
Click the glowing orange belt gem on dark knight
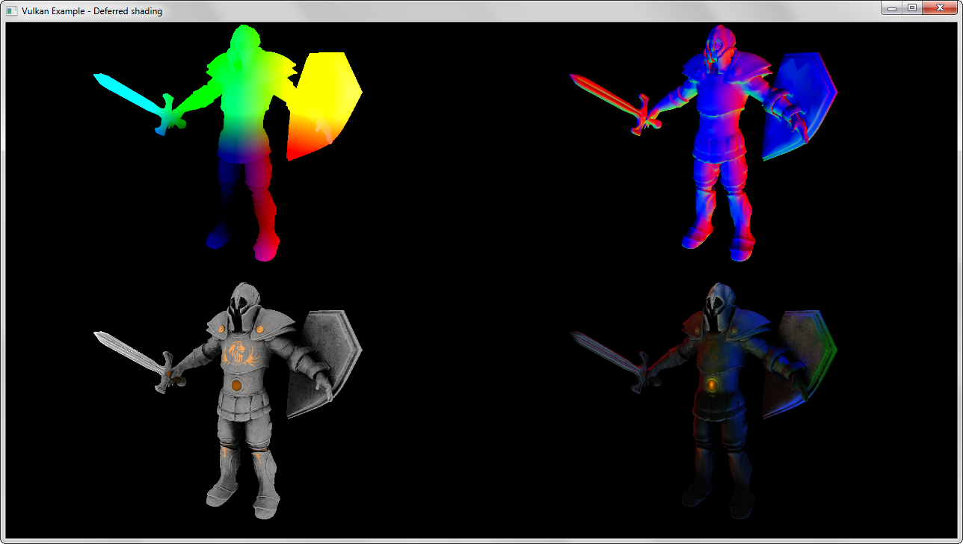(712, 385)
